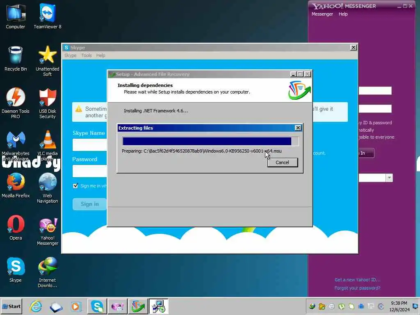The image size is (420, 315).
Task: Open Unattended Soft star icon
Action: point(48,61)
